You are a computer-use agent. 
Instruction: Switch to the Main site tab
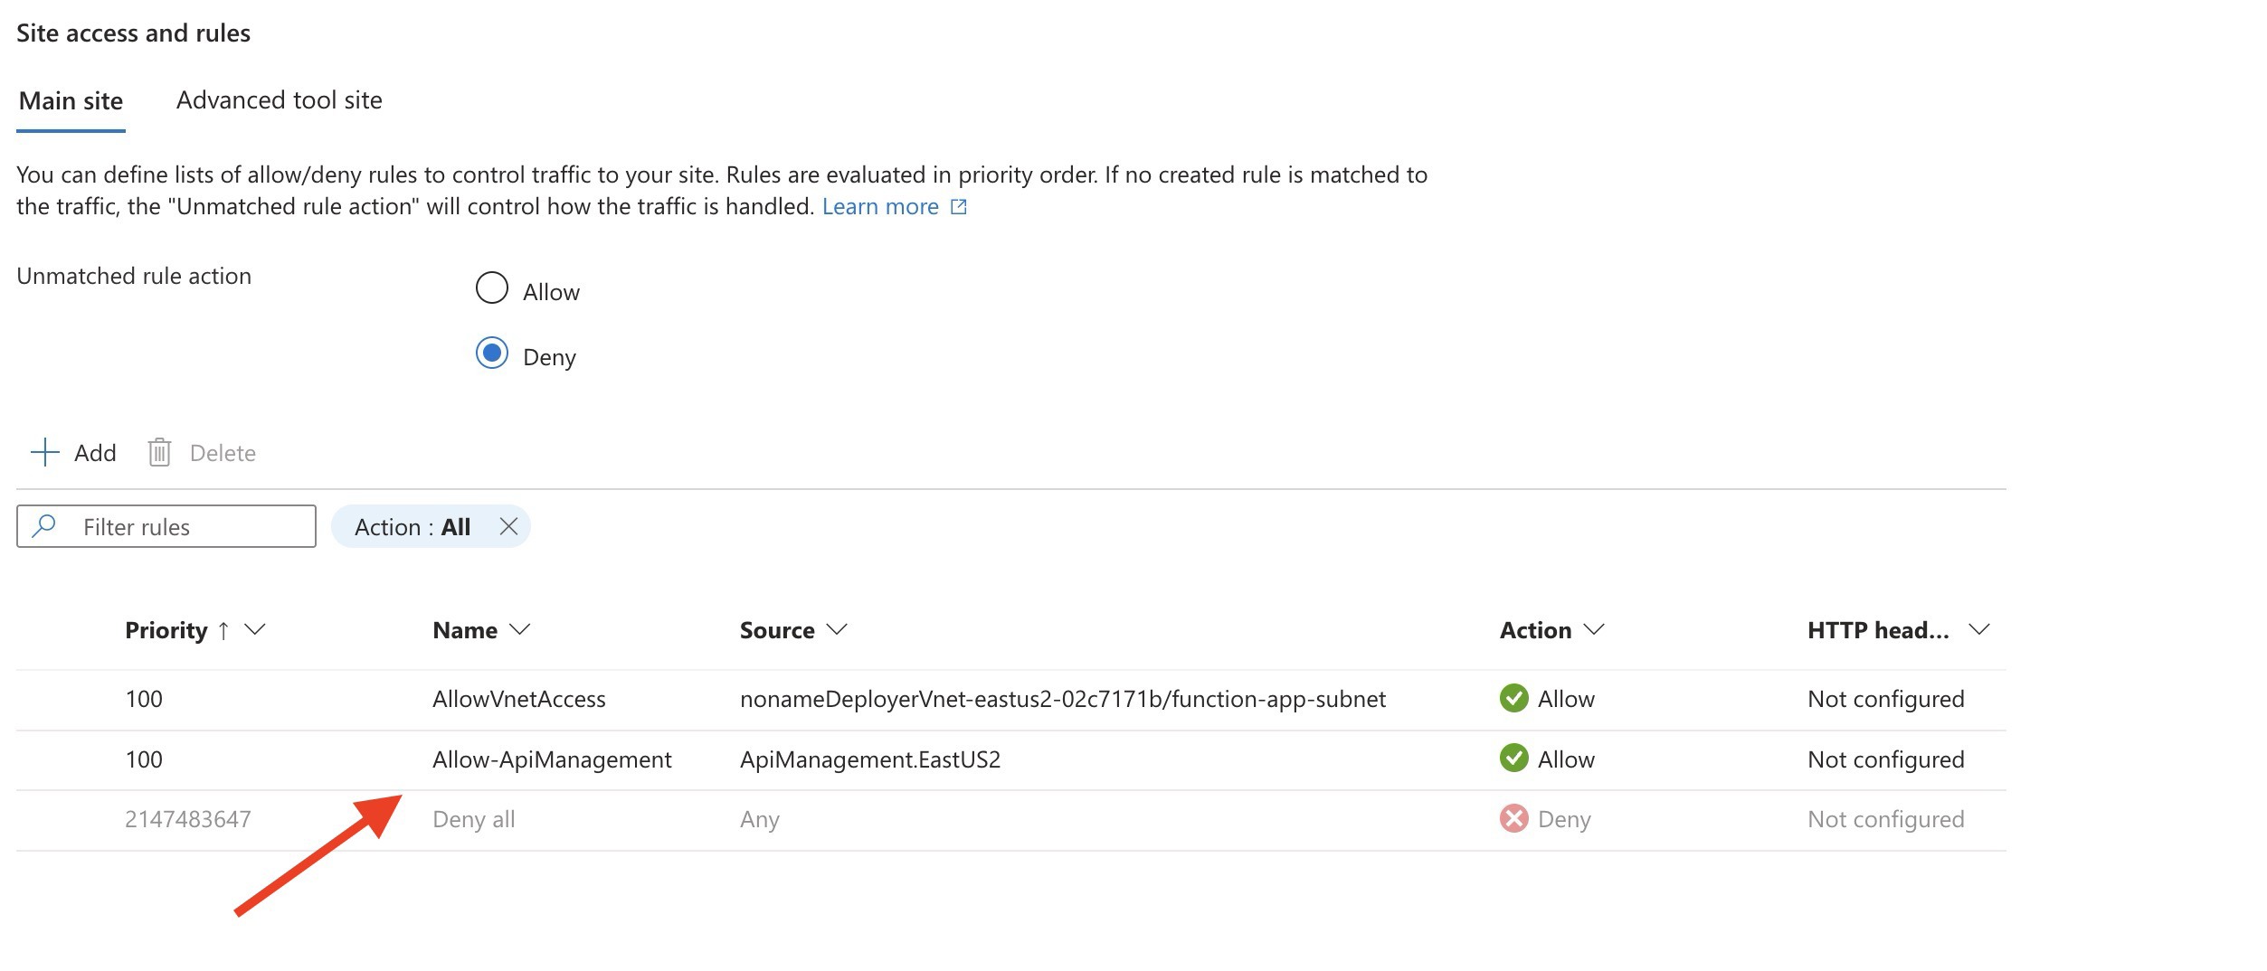coord(71,101)
